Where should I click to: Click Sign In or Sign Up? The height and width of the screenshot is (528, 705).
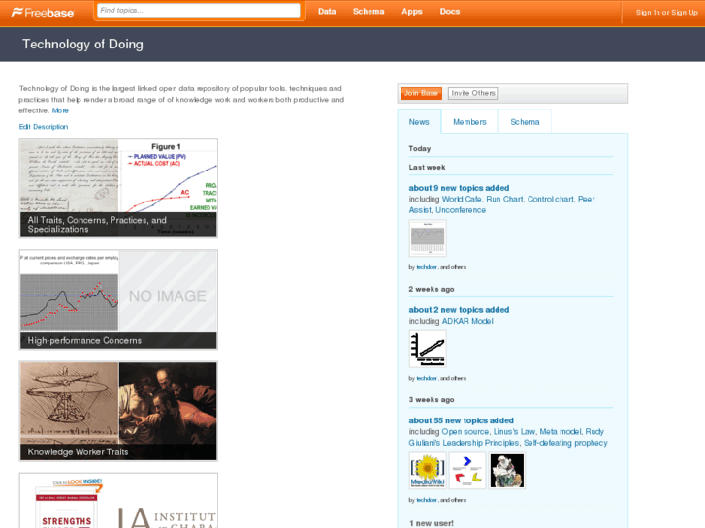click(x=667, y=13)
